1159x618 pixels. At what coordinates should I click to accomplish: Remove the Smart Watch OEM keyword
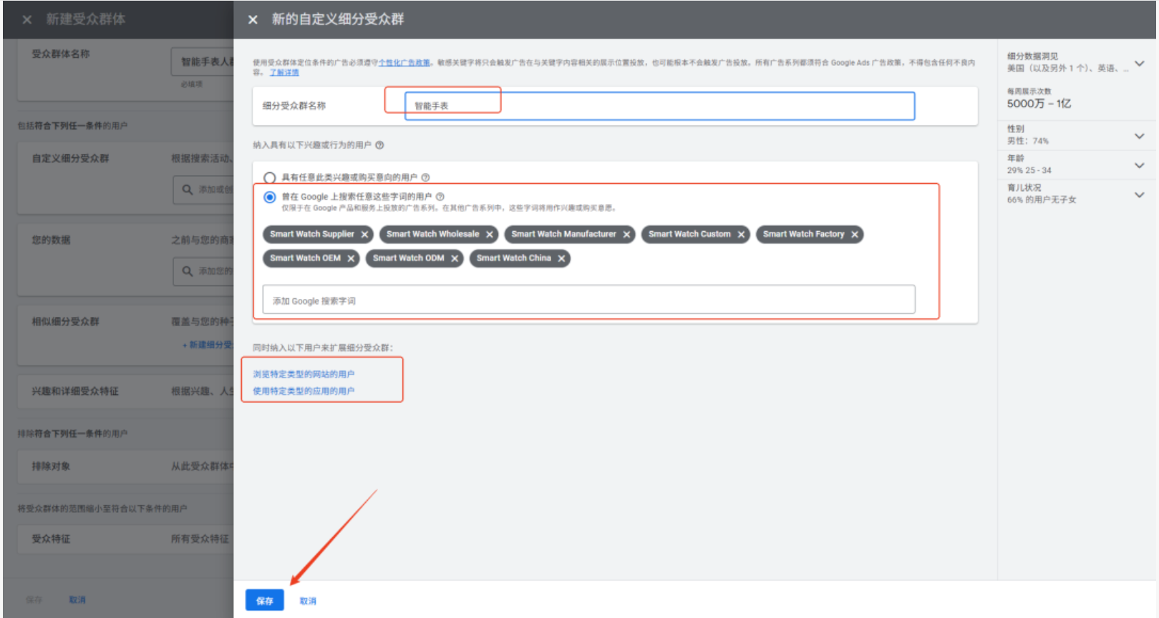click(351, 259)
